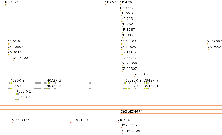Image resolution: width=222 pixels, height=135 pixels.
Task: Open the 4032R-2 transcript label
Action: point(54,86)
